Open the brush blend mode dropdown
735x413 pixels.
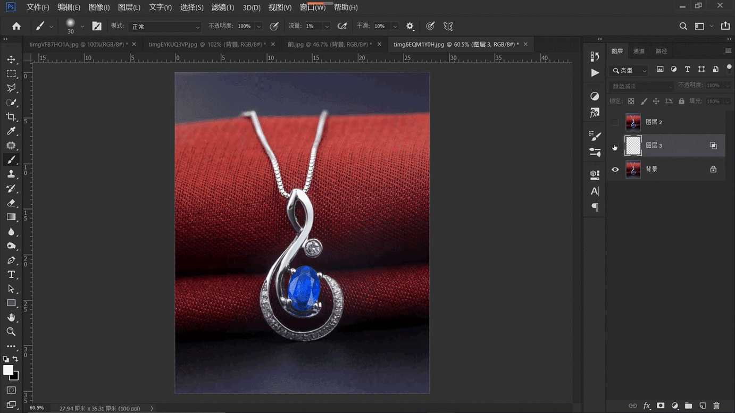coord(165,27)
